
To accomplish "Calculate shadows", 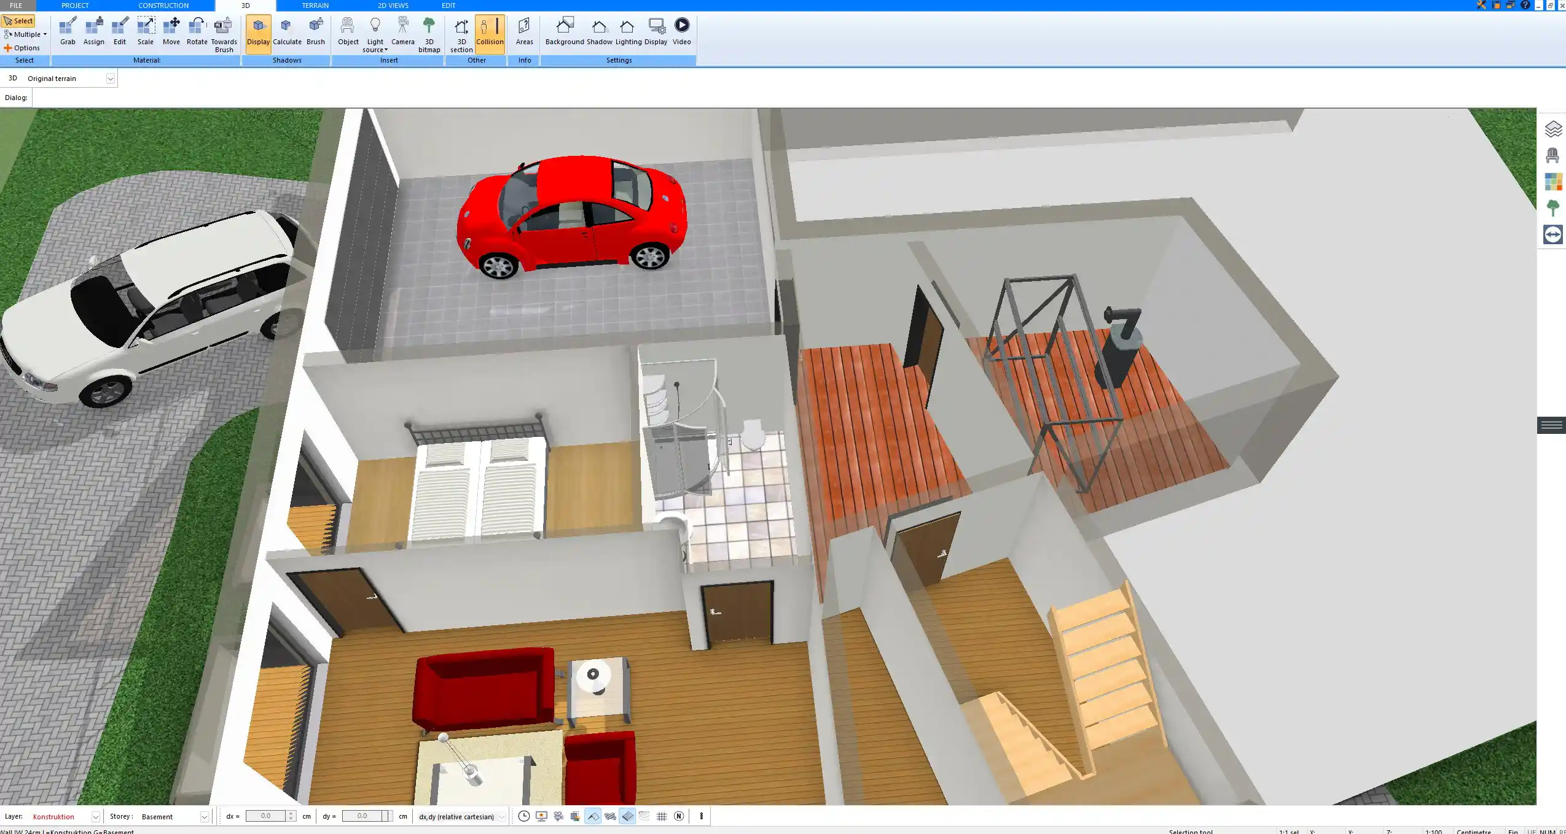I will click(287, 31).
